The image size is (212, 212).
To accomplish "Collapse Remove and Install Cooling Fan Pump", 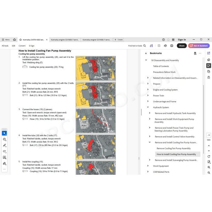I will click(x=150, y=142).
